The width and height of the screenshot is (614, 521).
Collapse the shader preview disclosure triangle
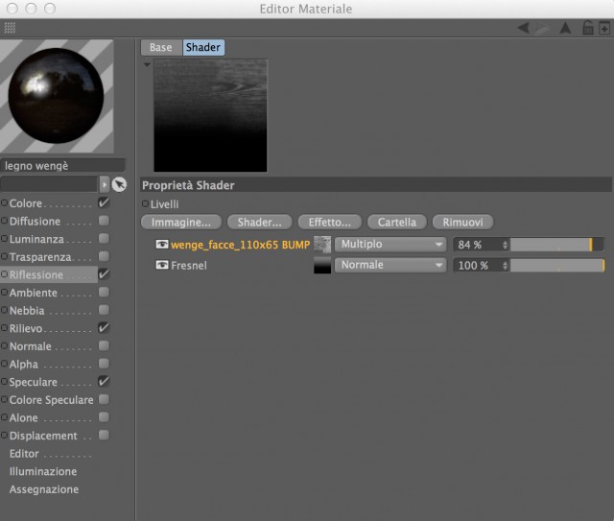coord(147,64)
